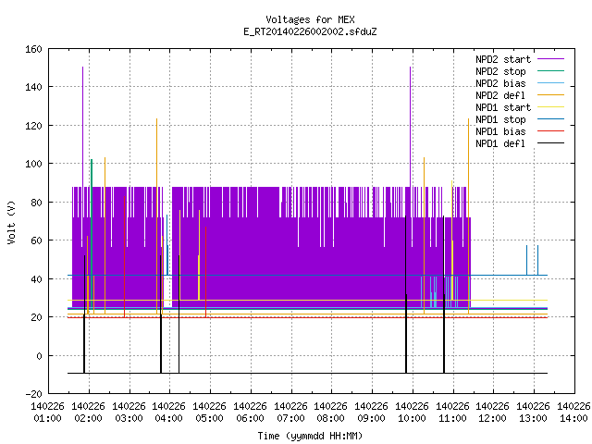
Task: Click the "NPD1 bias" legend label
Action: click(x=500, y=131)
